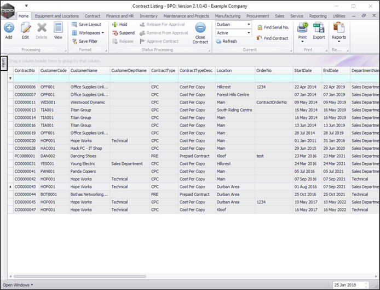
Task: Refresh the contract listing
Action: [226, 41]
